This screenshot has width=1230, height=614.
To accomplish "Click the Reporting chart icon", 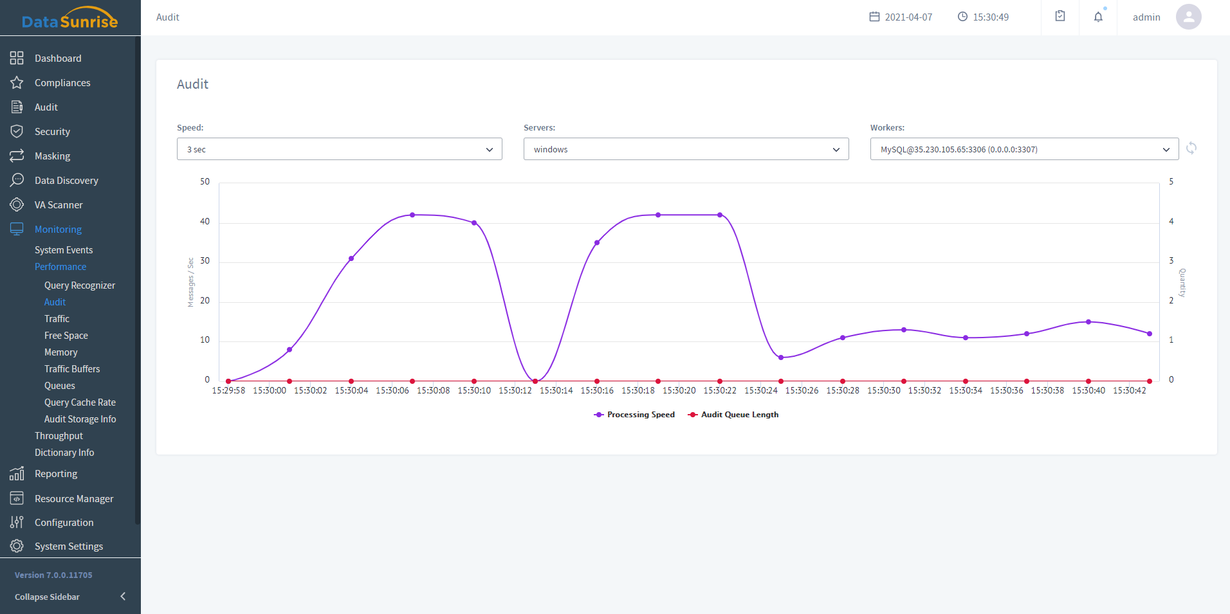I will (x=17, y=474).
